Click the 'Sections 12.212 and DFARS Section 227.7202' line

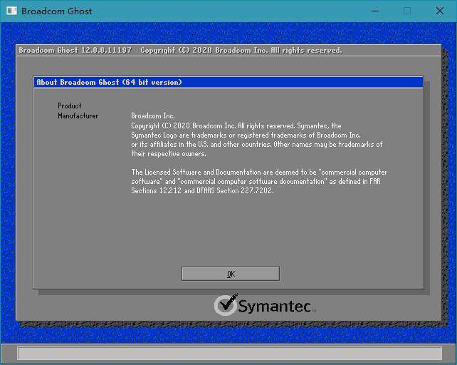(x=202, y=190)
